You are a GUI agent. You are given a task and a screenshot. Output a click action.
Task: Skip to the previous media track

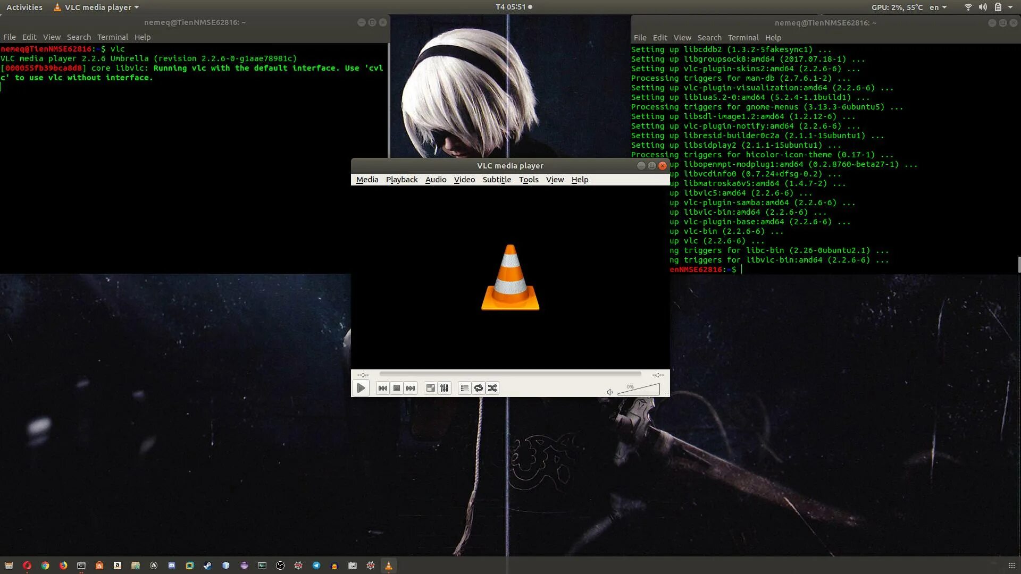382,388
